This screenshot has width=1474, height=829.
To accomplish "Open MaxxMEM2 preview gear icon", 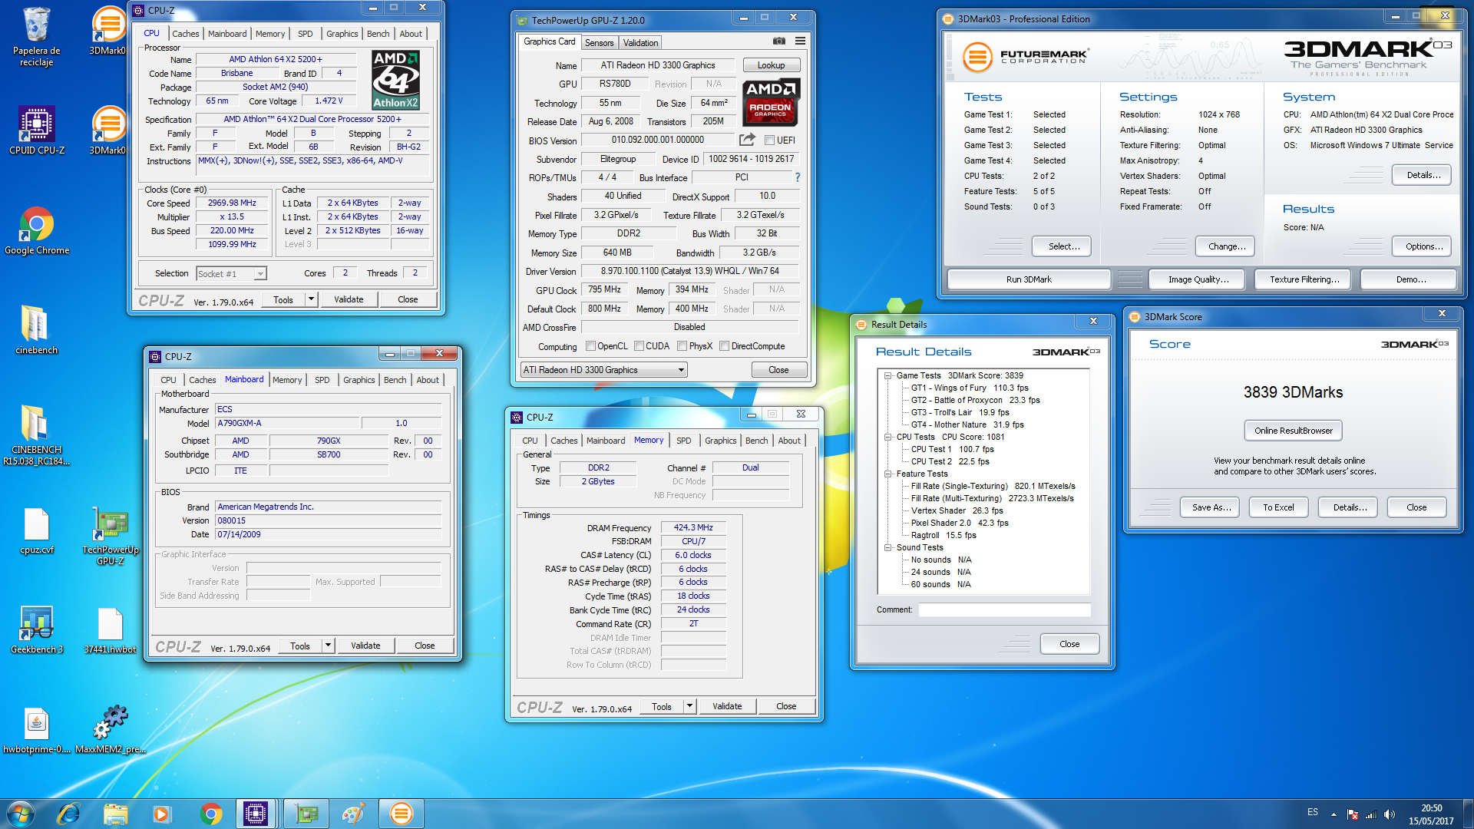I will (x=111, y=730).
